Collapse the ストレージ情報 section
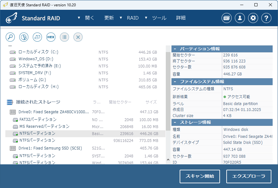The height and width of the screenshot is (188, 278). coord(175,122)
